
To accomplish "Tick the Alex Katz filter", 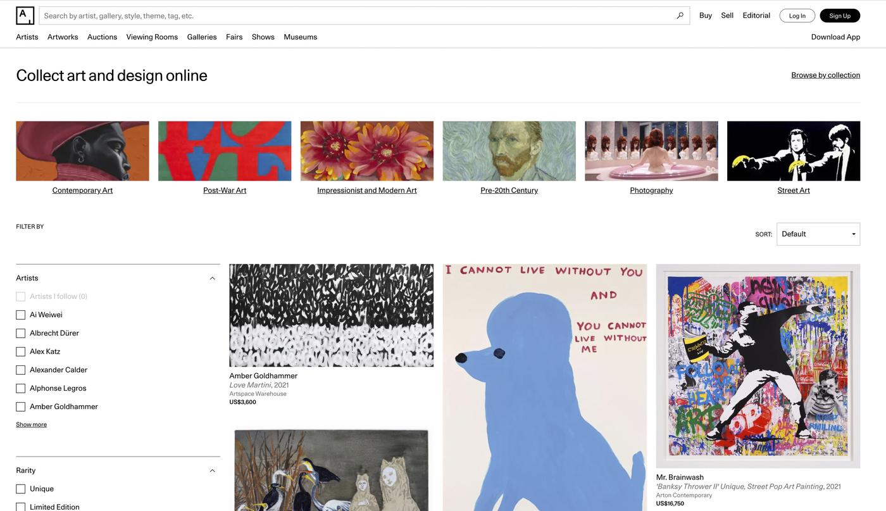I will coord(20,351).
